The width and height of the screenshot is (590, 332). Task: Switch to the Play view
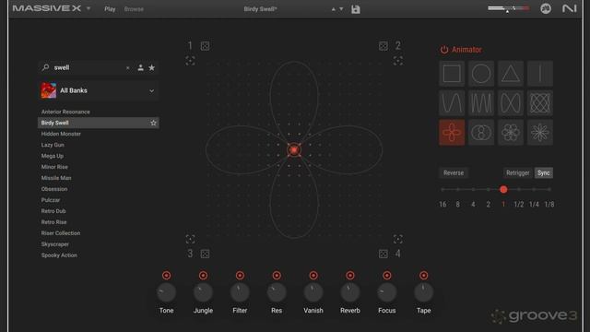tap(110, 9)
